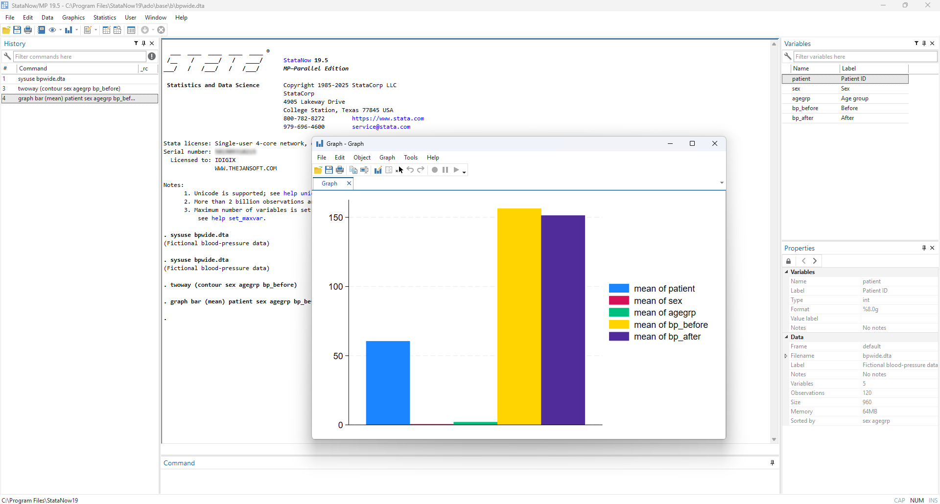Open the https://www.stata.com link
The height and width of the screenshot is (504, 940).
pos(388,118)
